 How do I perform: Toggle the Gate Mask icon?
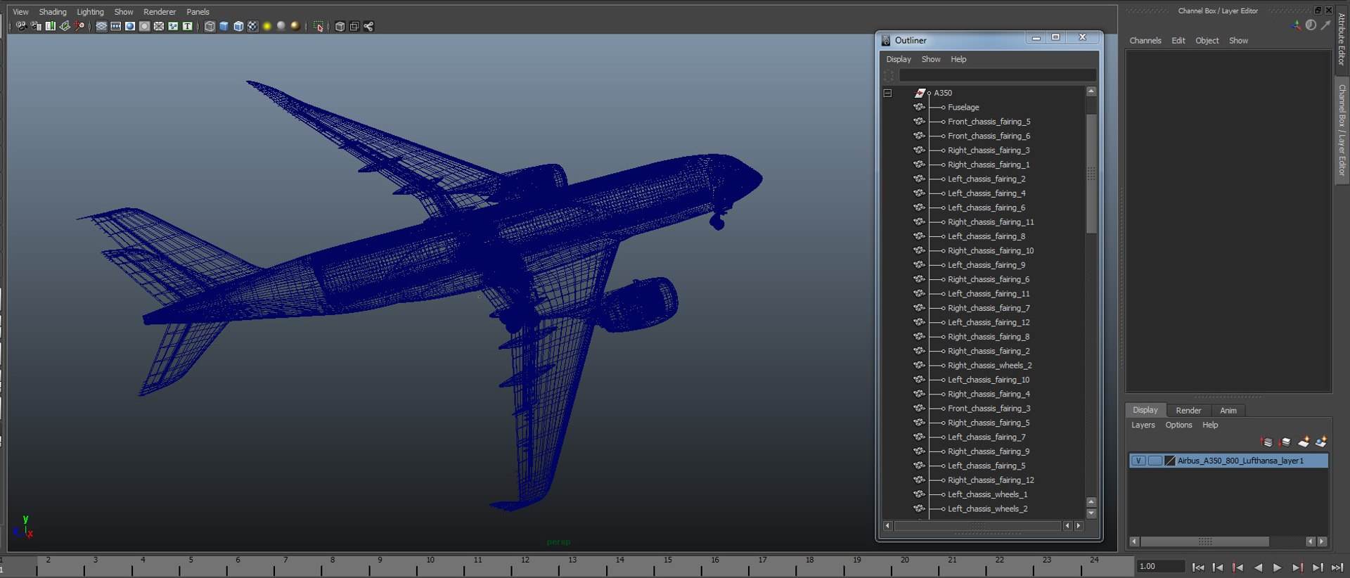[x=144, y=26]
